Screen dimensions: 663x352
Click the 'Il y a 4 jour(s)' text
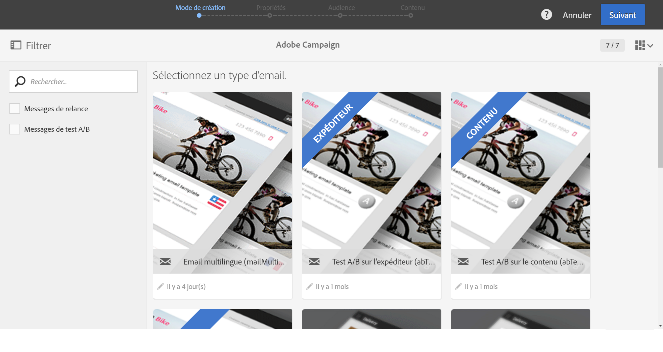point(186,287)
